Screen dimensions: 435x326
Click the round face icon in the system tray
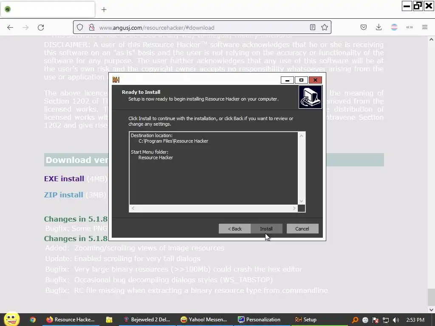(x=365, y=320)
